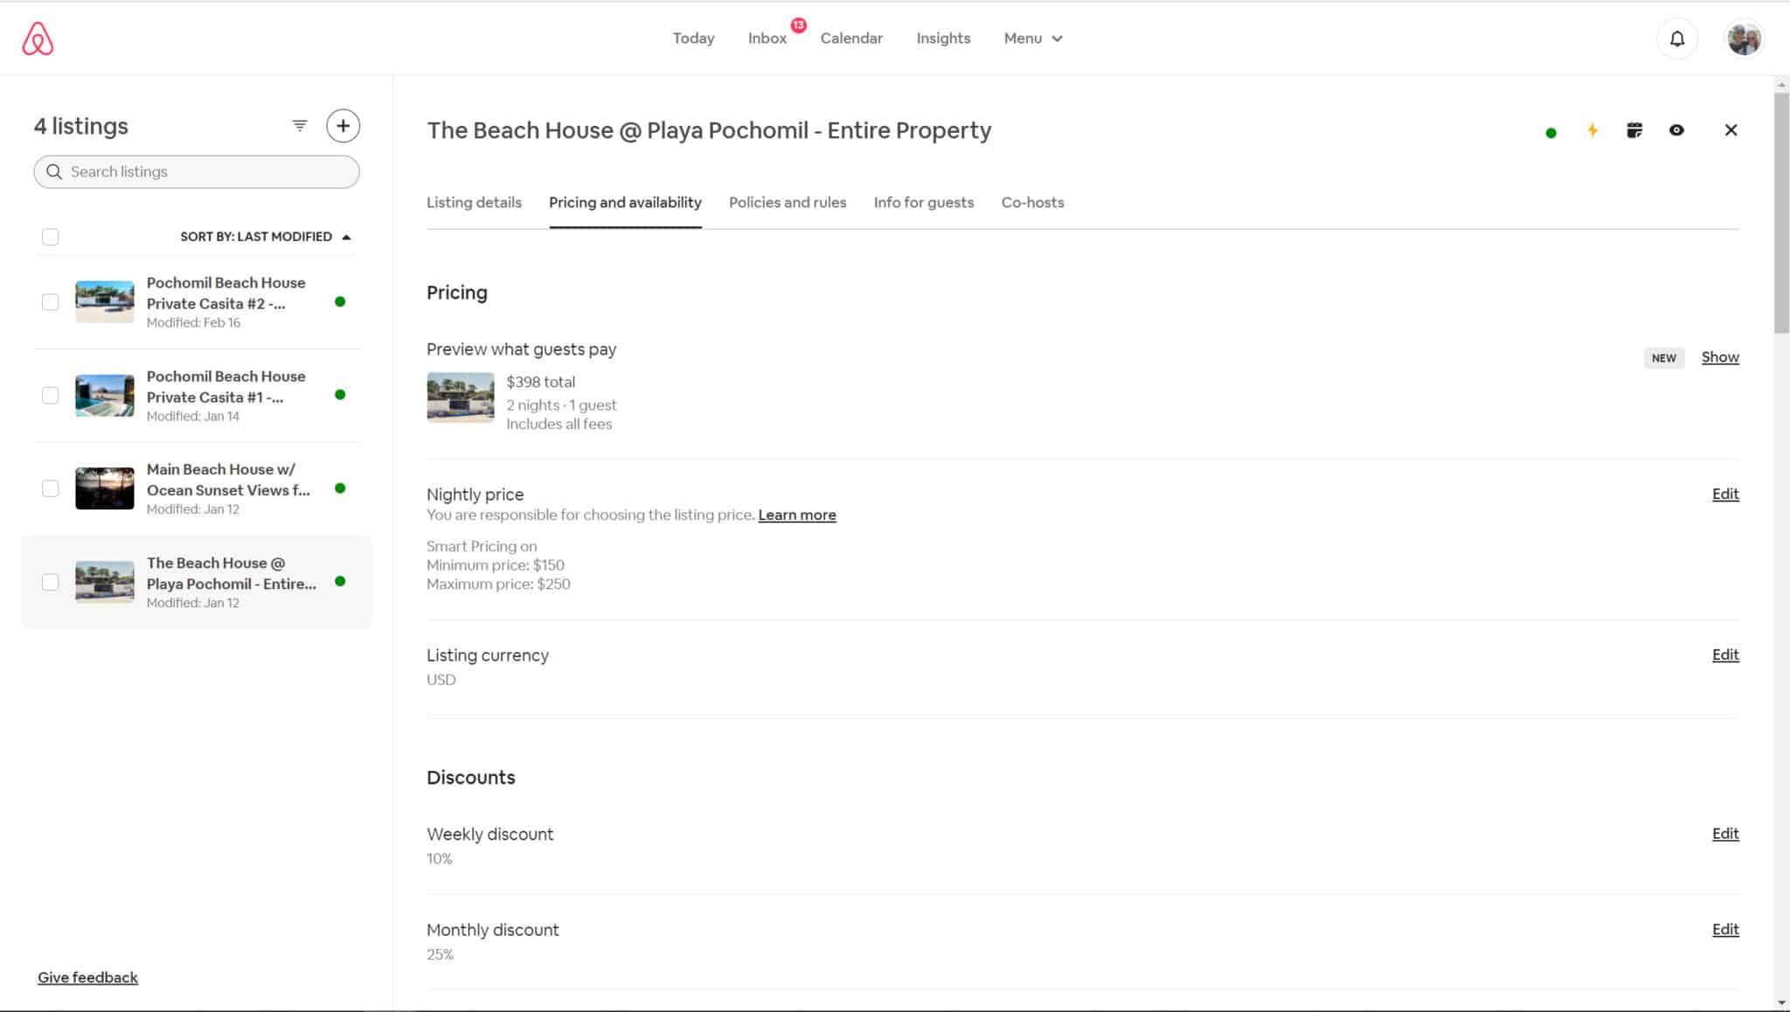The width and height of the screenshot is (1790, 1012).
Task: Open the listing calendar icon
Action: tap(1634, 130)
